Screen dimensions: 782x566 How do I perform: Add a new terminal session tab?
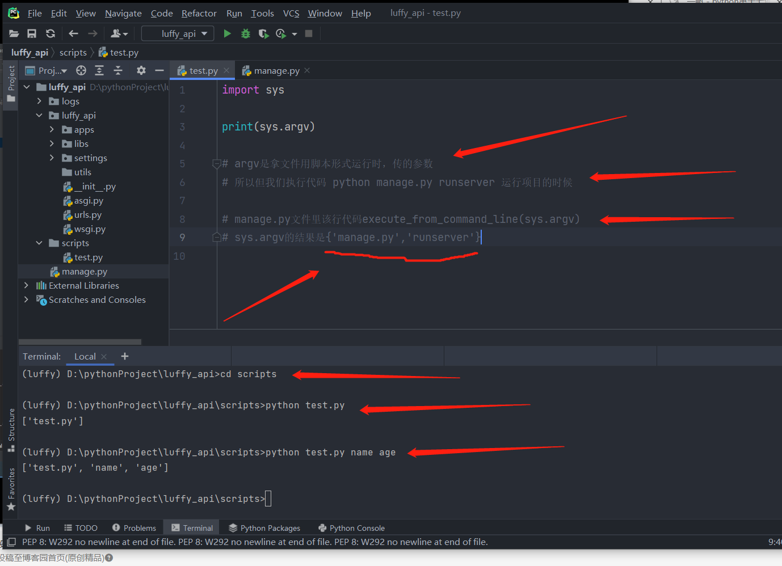[125, 356]
